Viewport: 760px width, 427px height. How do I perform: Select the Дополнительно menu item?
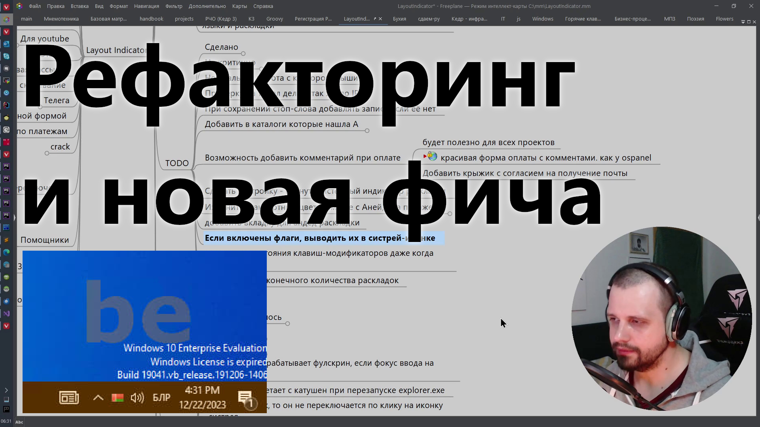tap(207, 6)
